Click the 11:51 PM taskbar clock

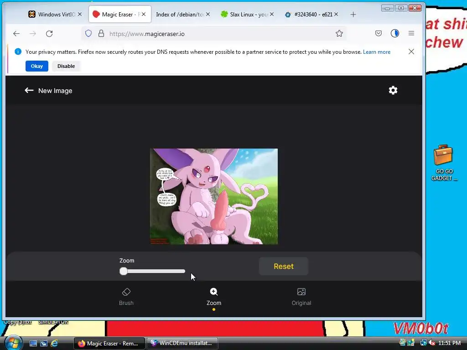click(449, 343)
